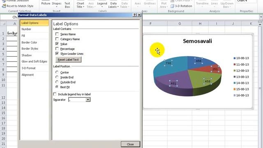This screenshot has width=263, height=148.
Task: Select the 14-08-13 legend entry
Action: pyautogui.click(x=241, y=83)
